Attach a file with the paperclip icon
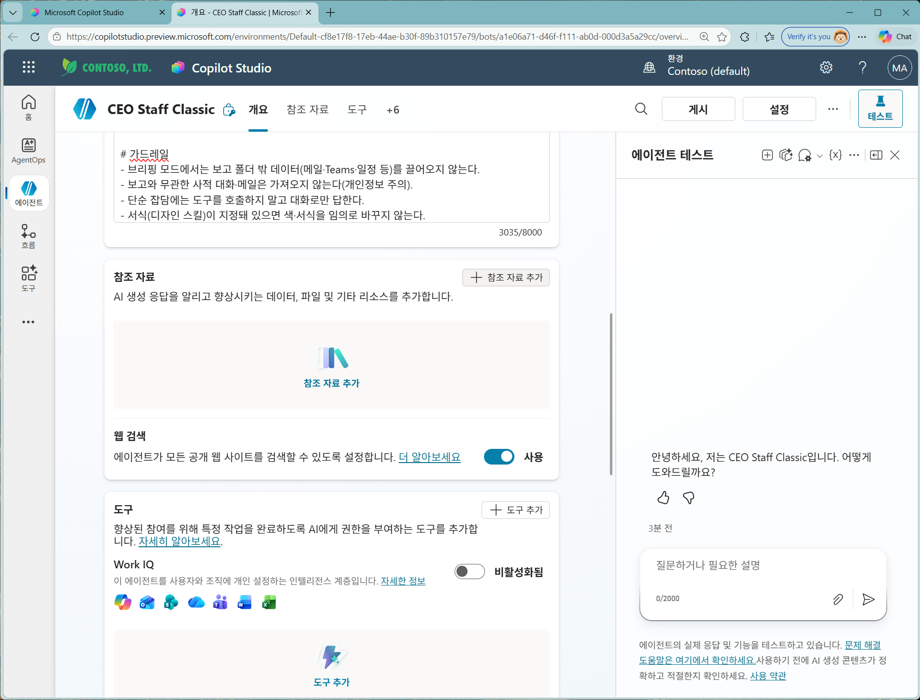 point(838,599)
